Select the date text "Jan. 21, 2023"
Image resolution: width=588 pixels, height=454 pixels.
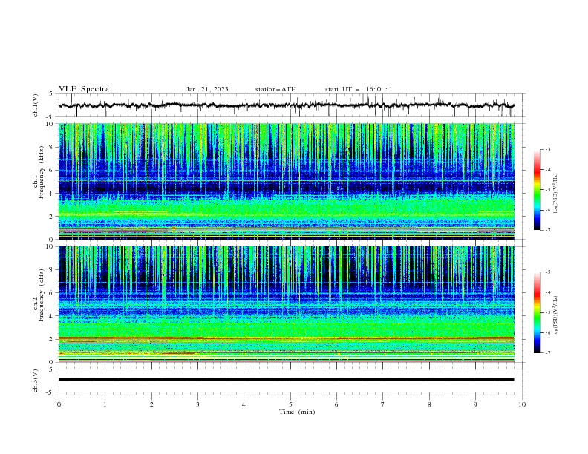[x=207, y=89]
